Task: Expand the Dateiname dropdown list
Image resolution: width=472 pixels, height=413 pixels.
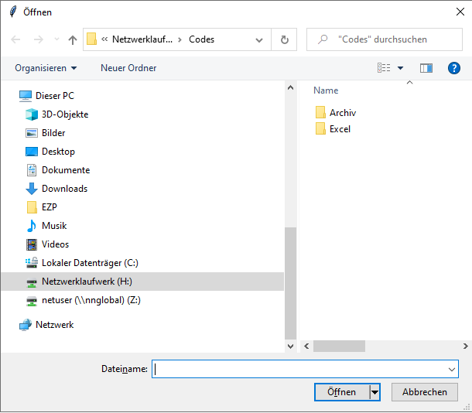Action: [x=452, y=369]
